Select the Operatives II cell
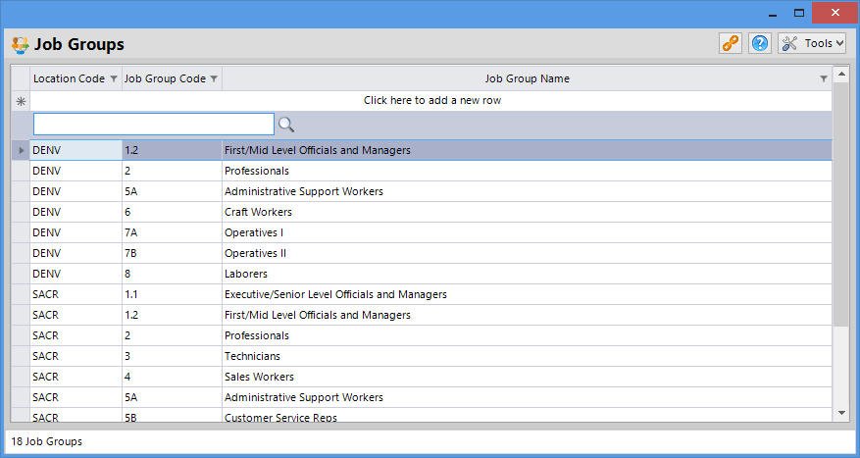Viewport: 860px width, 458px height. tap(527, 253)
